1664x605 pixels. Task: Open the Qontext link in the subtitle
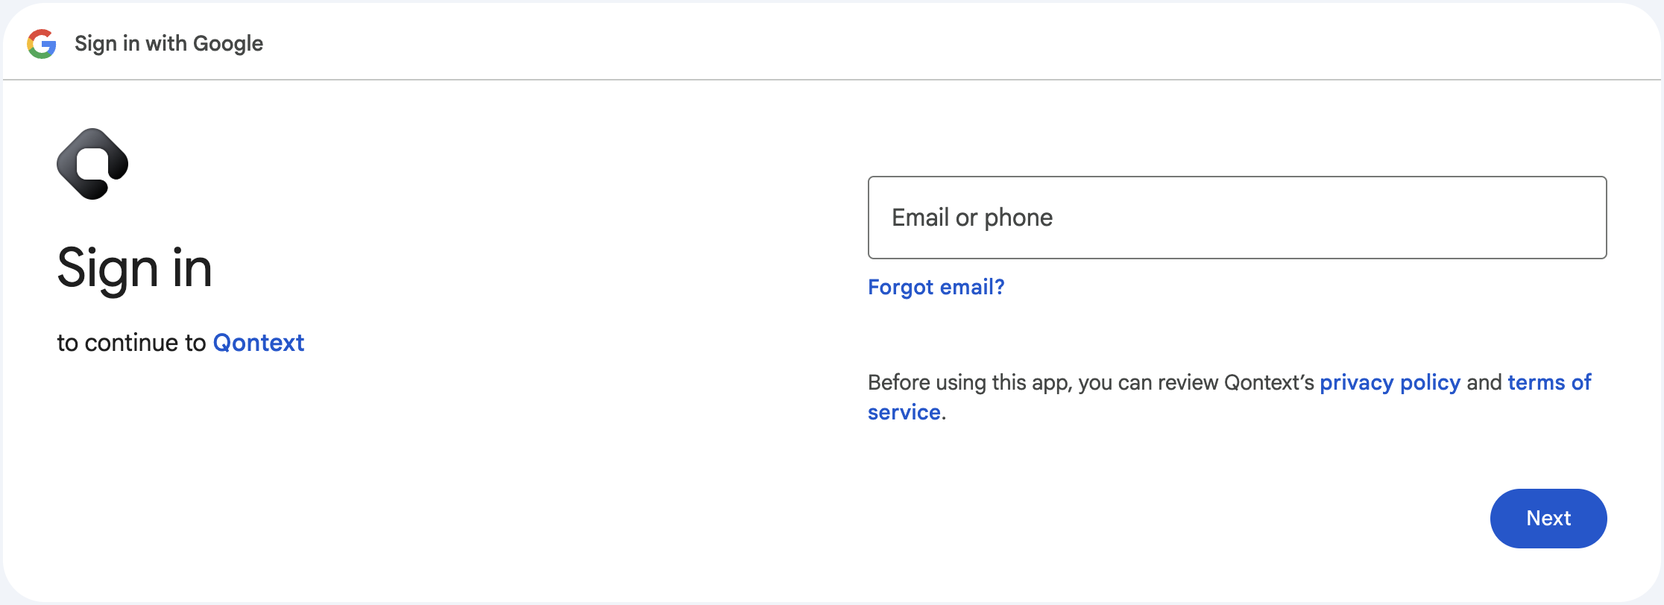258,343
